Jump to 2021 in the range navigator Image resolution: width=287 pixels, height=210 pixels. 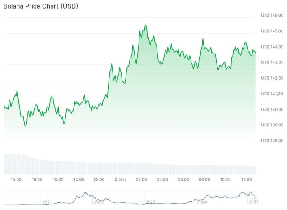[47, 202]
